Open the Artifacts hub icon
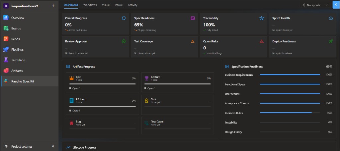This screenshot has width=340, height=151. tap(6, 71)
